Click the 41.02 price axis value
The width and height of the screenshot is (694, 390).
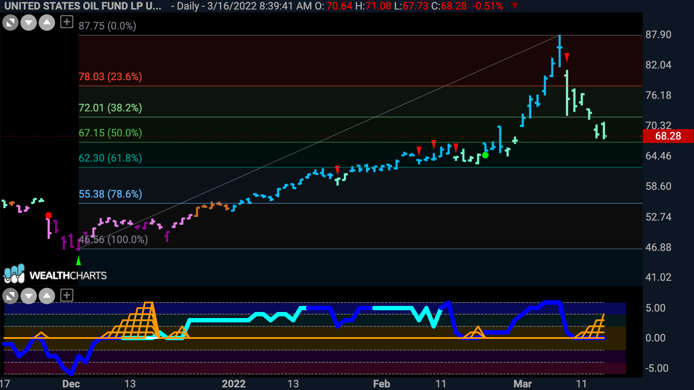pos(658,277)
